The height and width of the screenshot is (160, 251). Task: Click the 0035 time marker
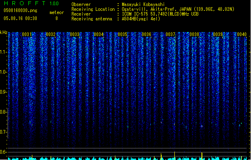click(x=123, y=34)
